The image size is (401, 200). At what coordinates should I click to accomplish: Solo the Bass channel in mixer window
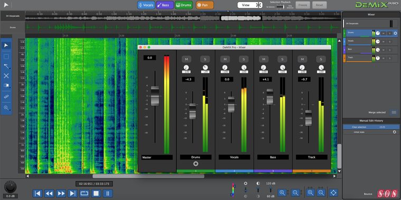[282, 59]
